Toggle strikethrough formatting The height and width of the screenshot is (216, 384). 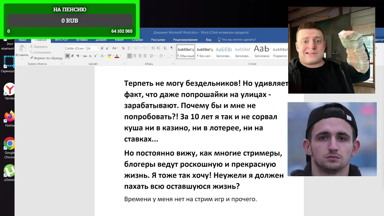pyautogui.click(x=85, y=56)
